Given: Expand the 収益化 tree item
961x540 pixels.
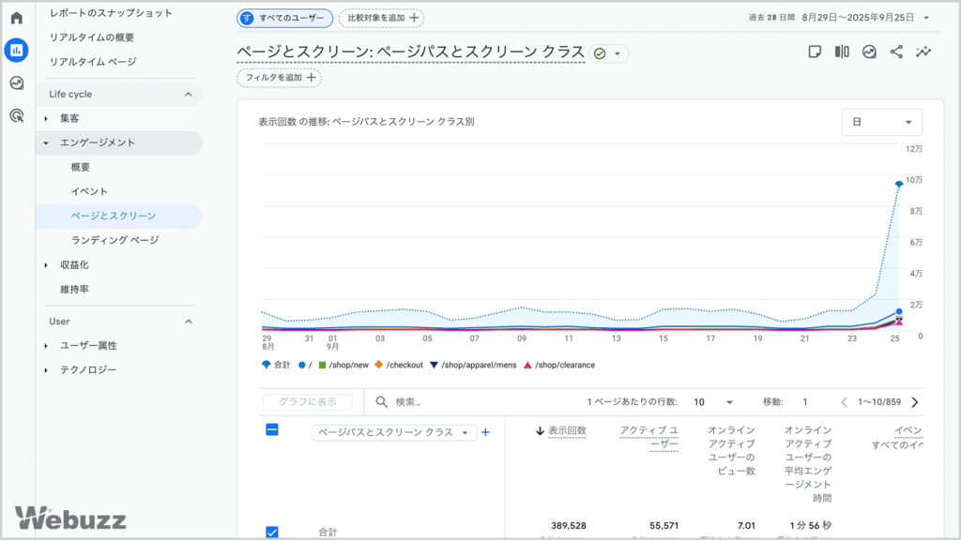Looking at the screenshot, I should point(46,265).
